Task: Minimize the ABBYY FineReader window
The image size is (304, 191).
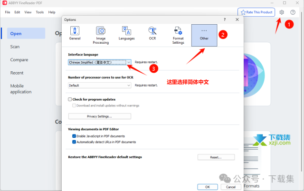Action: [272, 3]
